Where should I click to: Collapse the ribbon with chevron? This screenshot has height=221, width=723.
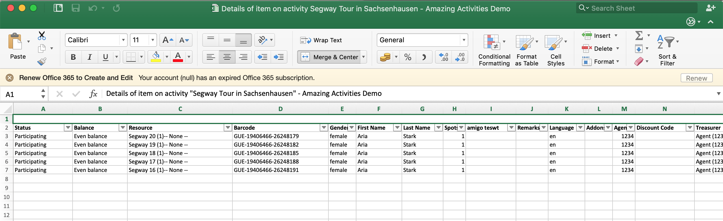[x=711, y=22]
